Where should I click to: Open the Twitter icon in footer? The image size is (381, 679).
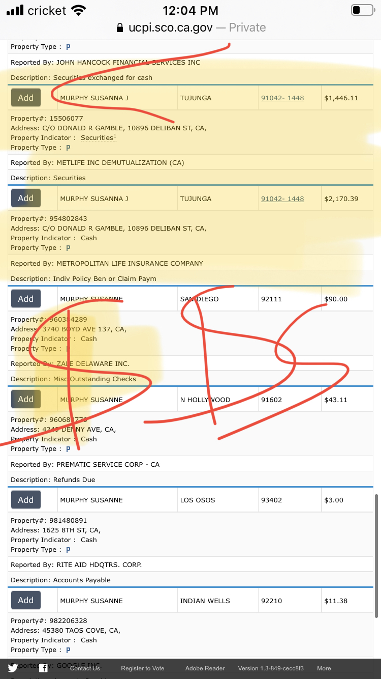(13, 668)
